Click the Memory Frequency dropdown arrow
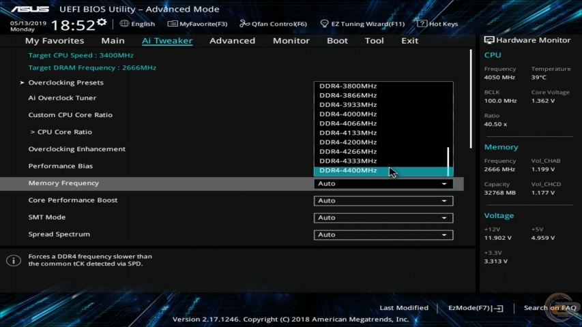Screen dimensions: 582x327 click(x=444, y=184)
